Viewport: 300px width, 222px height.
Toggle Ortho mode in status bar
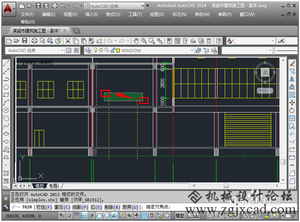84,215
